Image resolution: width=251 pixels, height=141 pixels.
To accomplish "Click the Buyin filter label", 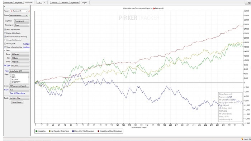I will (x=6, y=90).
